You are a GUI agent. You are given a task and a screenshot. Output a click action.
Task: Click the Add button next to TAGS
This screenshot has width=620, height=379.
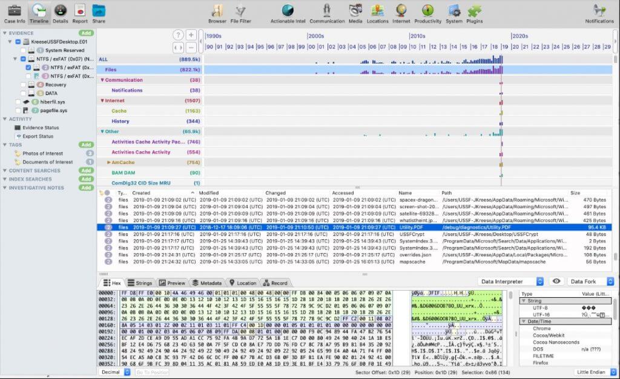[85, 145]
